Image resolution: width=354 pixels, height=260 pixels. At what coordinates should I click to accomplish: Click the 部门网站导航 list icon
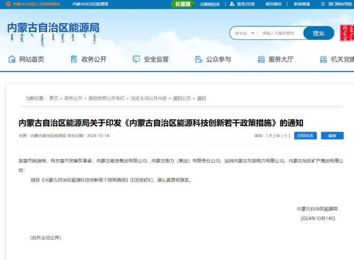pyautogui.click(x=323, y=4)
